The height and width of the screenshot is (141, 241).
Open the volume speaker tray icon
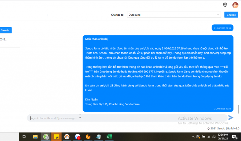click(x=214, y=137)
